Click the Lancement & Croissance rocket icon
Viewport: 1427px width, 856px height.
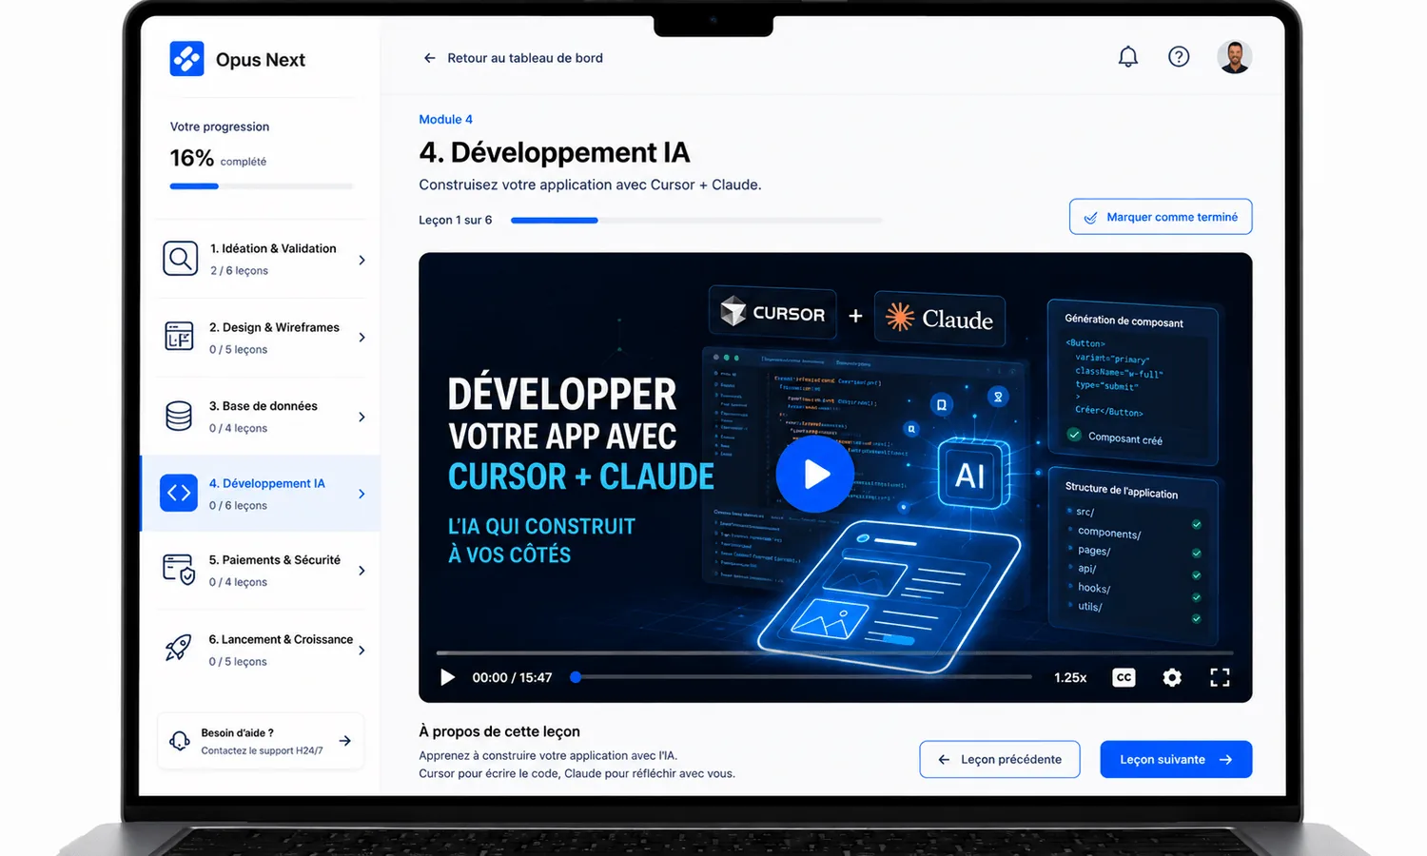click(178, 649)
